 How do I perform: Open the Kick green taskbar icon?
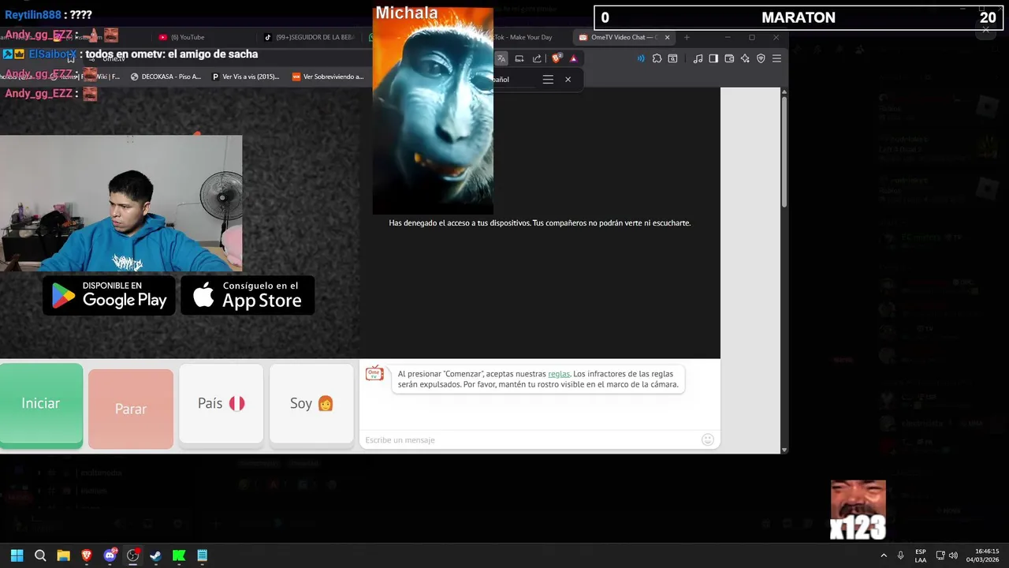coord(179,555)
